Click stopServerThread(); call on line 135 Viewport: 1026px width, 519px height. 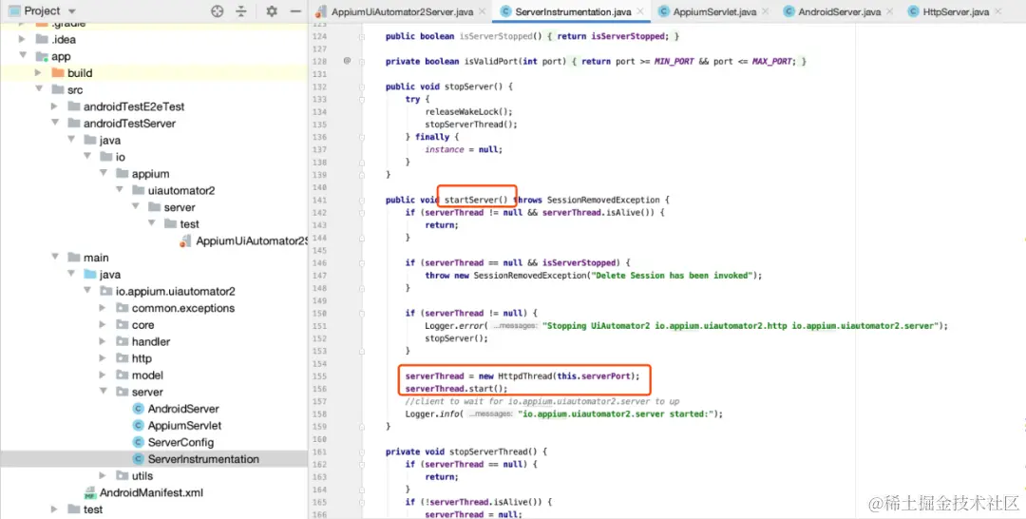tap(471, 125)
